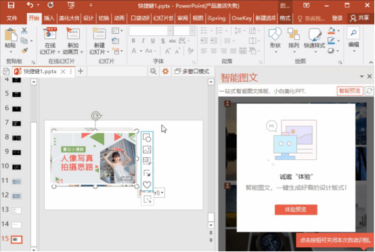Image resolution: width=375 pixels, height=252 pixels.
Task: Open the Shapes (形状) gallery
Action: point(275,41)
